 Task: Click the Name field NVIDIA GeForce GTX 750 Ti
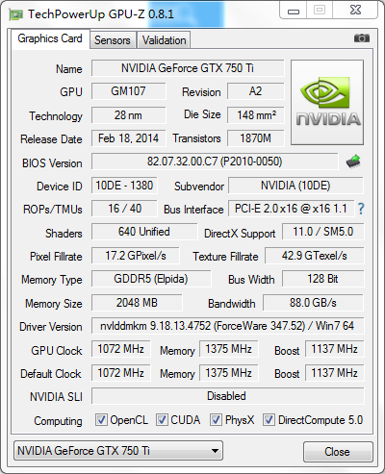tap(188, 68)
